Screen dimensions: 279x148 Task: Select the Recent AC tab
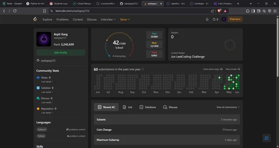click(x=106, y=107)
